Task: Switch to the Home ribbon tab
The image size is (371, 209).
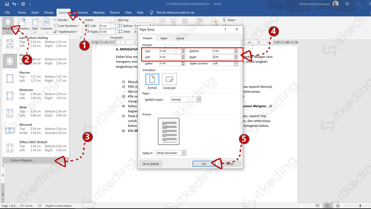Action: point(22,12)
